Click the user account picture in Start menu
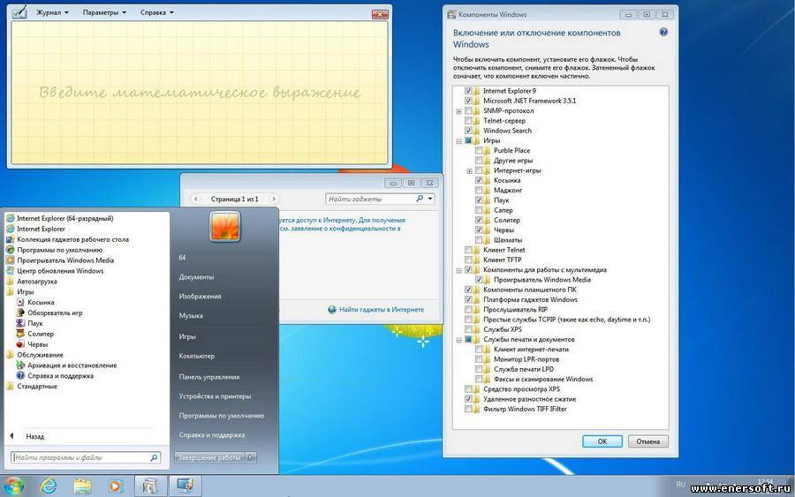Viewport: 795px width, 497px height. click(224, 226)
